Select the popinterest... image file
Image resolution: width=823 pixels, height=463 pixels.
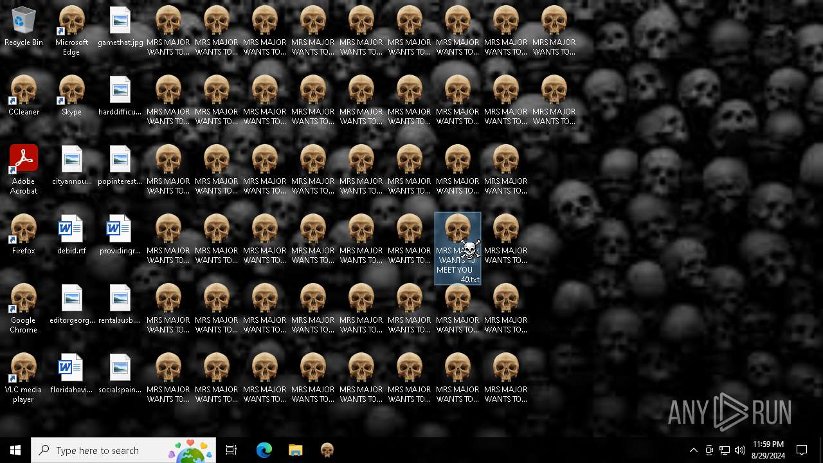(x=120, y=166)
